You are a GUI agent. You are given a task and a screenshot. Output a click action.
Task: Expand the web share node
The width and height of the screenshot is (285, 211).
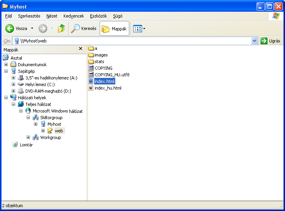(43, 131)
